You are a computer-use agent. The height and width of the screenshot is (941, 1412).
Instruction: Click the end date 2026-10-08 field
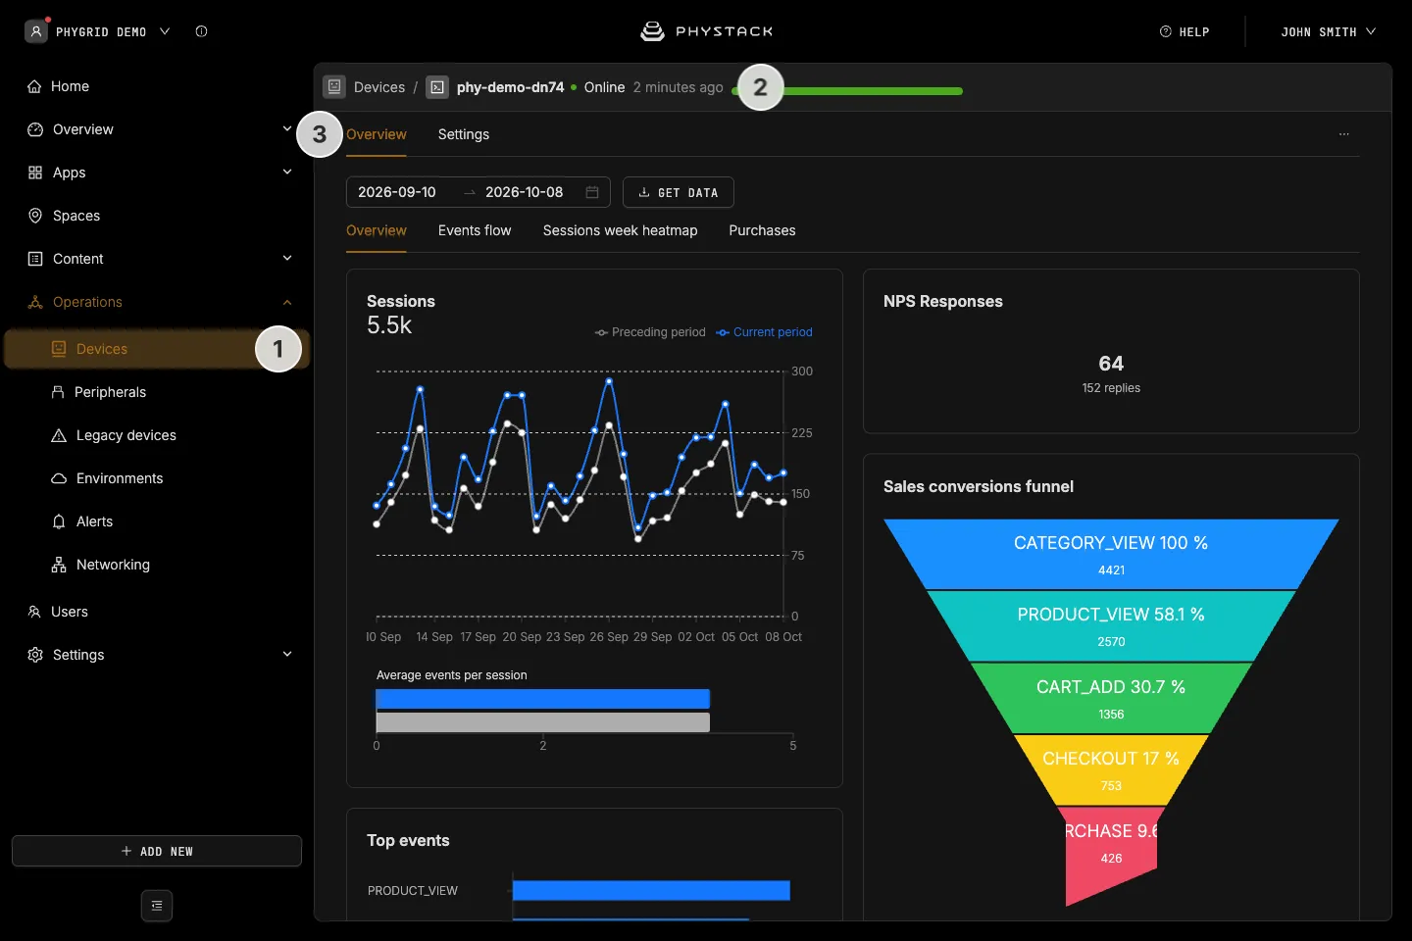tap(525, 192)
